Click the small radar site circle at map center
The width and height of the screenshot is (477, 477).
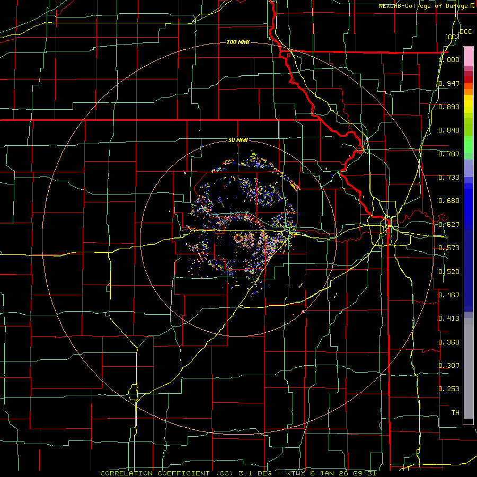coord(238,238)
